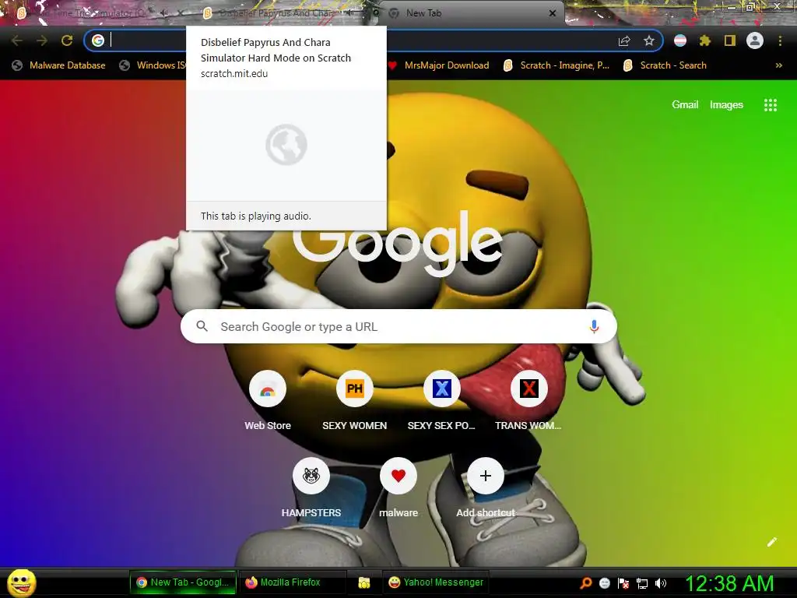
Task: Open the flag with red X tray icon
Action: pos(623,583)
